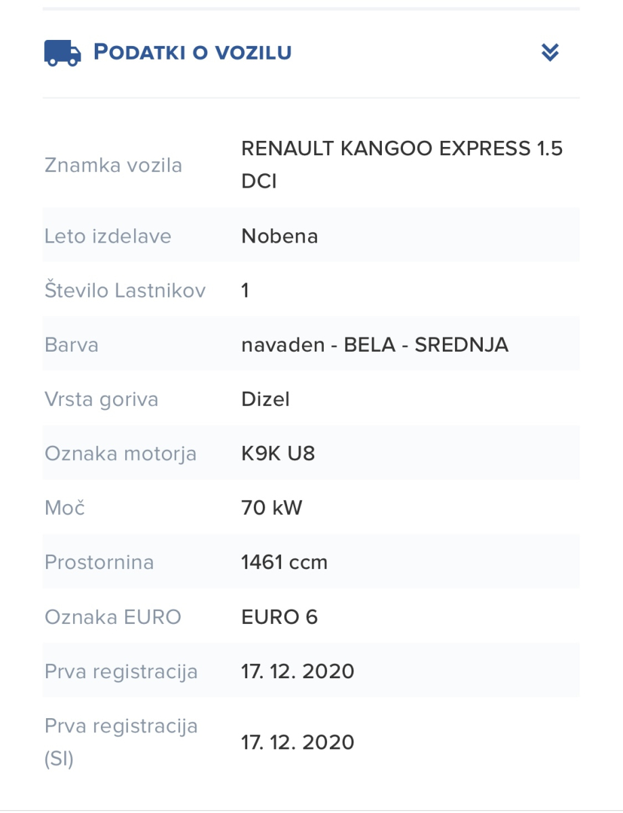Click the Vrsta goriva label
623x813 pixels.
point(101,399)
